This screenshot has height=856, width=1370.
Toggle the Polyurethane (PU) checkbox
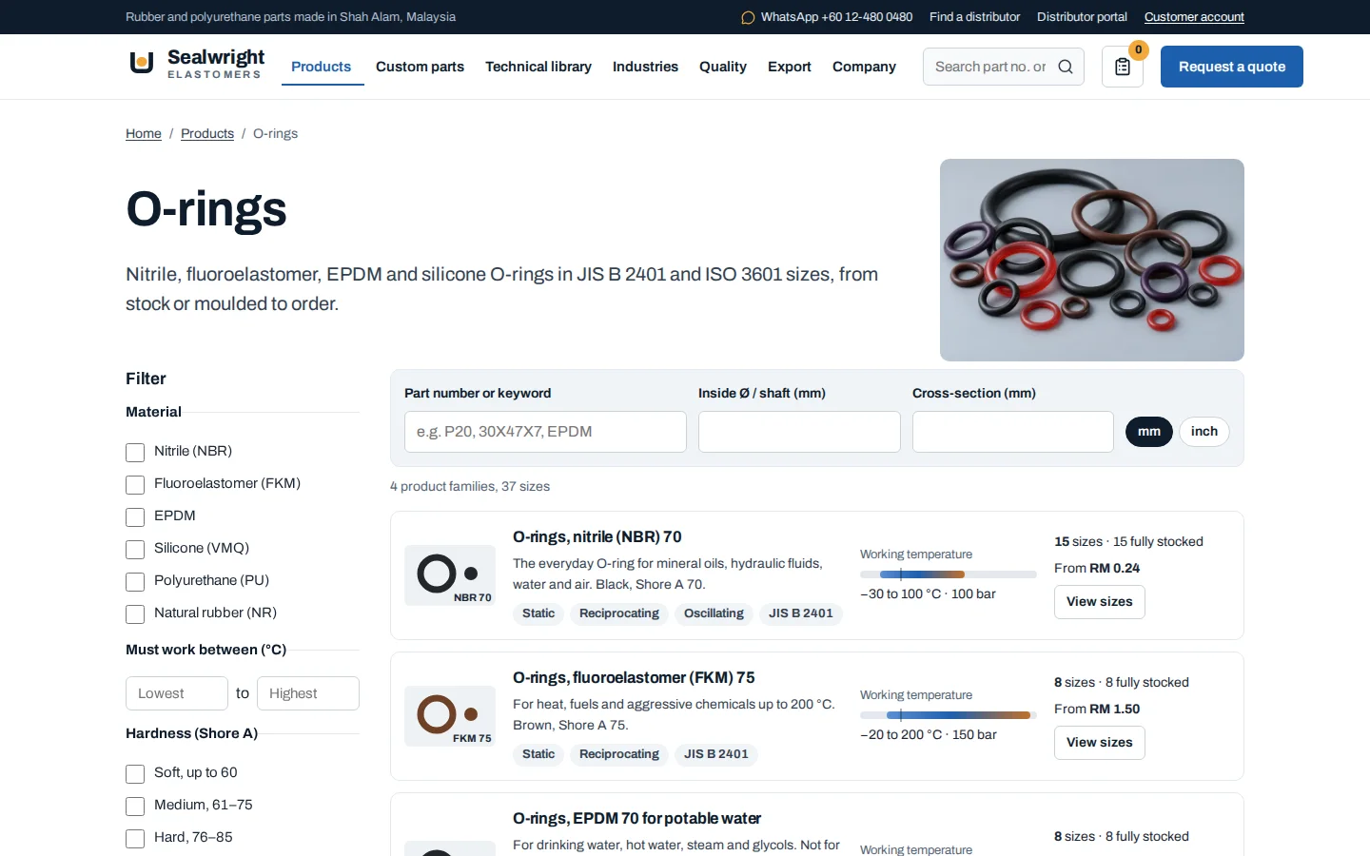(x=135, y=582)
